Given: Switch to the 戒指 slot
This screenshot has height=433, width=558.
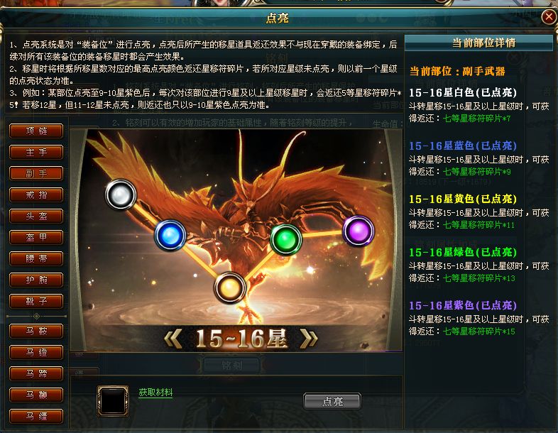Looking at the screenshot, I should [x=36, y=195].
